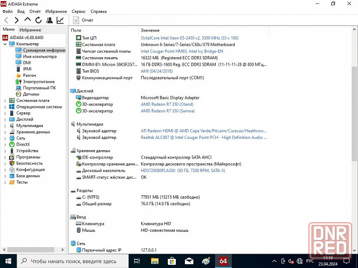Open the ATI Radeon HDMI sound adapter link

click(204, 131)
